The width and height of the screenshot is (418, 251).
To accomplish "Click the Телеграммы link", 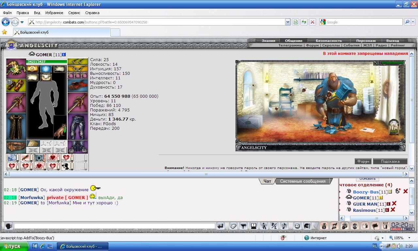I will click(x=290, y=45).
